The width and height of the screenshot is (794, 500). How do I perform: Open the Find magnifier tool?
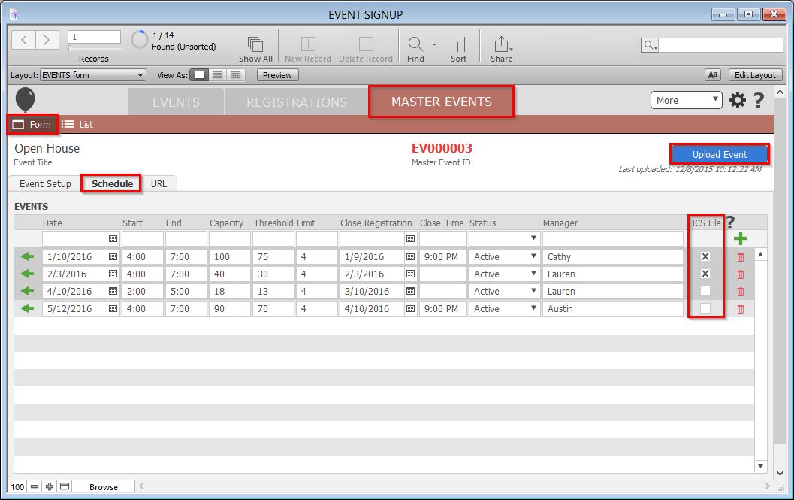point(415,44)
